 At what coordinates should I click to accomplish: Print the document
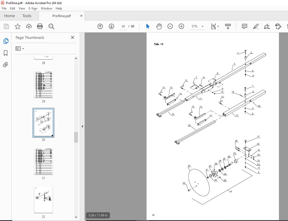[40, 26]
